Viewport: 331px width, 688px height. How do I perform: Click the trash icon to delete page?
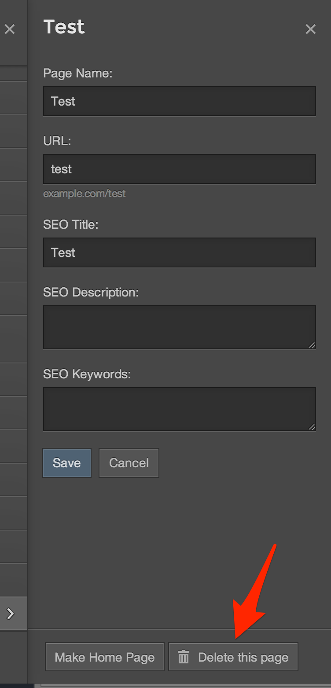tap(184, 657)
